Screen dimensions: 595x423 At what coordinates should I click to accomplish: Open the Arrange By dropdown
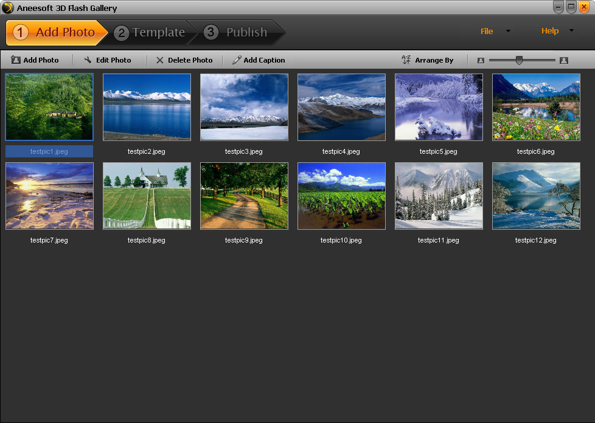(x=434, y=60)
